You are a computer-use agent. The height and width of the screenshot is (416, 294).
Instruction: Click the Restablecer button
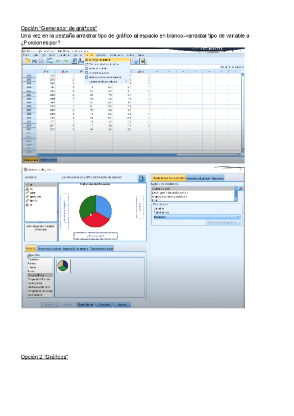(86, 305)
